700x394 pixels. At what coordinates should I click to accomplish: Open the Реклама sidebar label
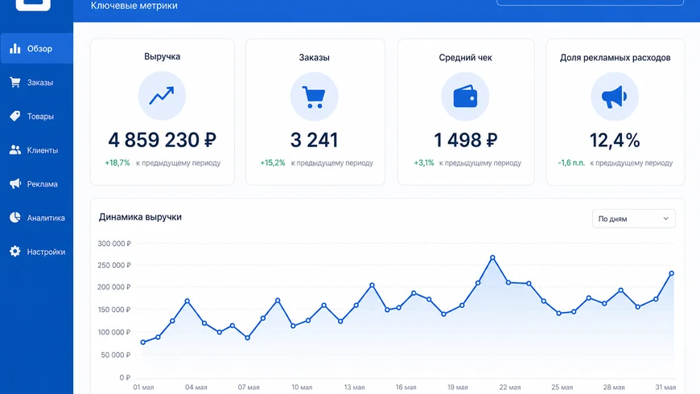pos(43,184)
